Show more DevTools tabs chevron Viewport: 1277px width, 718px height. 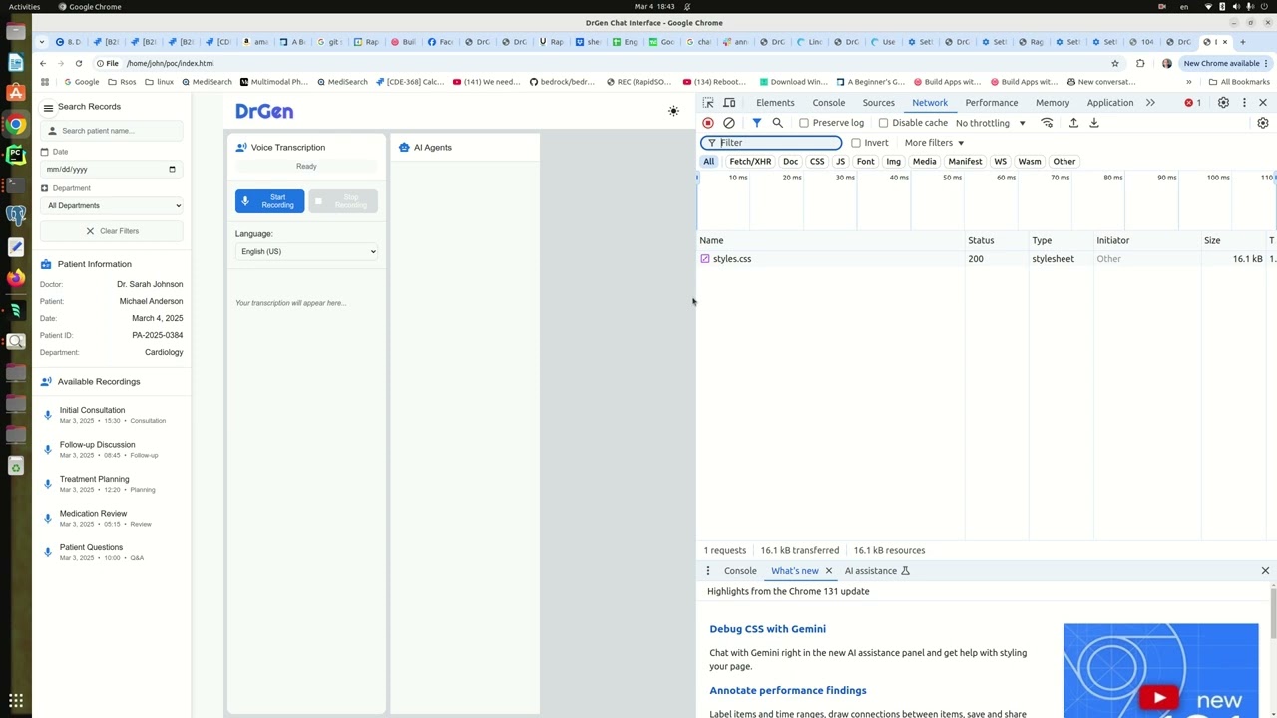point(1150,103)
